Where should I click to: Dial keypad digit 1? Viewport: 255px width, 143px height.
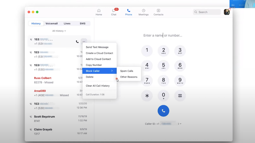147,51
